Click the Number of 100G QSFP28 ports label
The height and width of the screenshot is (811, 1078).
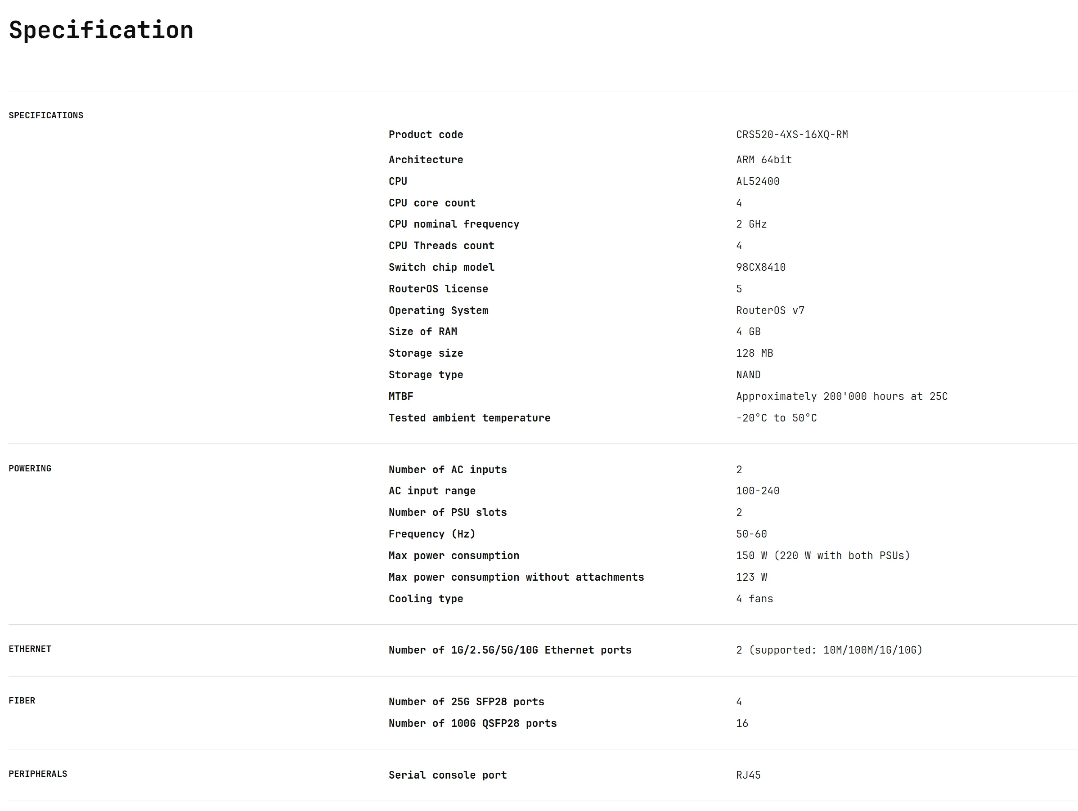click(472, 723)
